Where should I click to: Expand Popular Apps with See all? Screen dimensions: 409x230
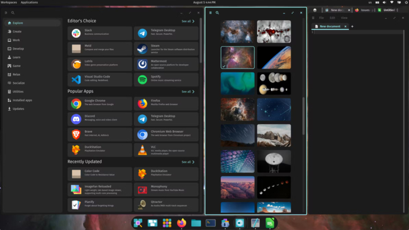pos(188,92)
